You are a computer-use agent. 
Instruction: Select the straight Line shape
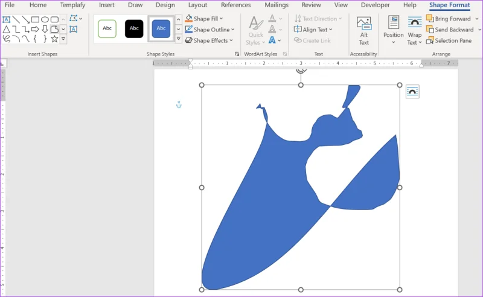(16, 20)
